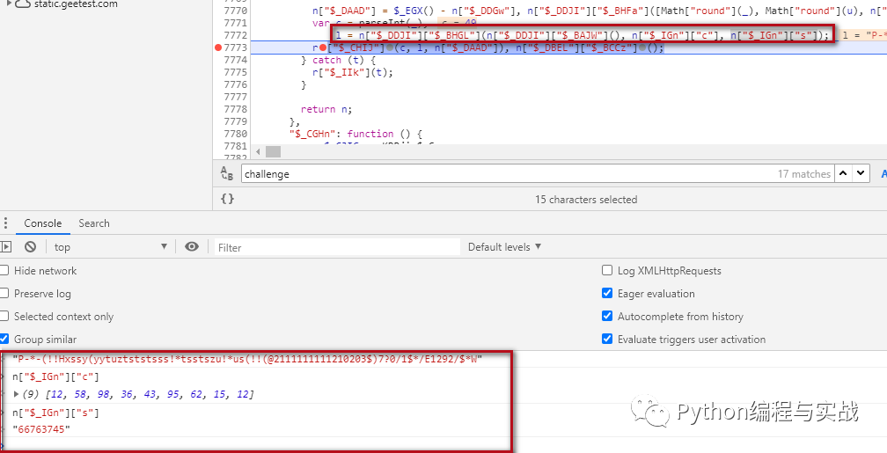Viewport: 887px width, 453px height.
Task: Clear console with the ban icon
Action: click(30, 246)
